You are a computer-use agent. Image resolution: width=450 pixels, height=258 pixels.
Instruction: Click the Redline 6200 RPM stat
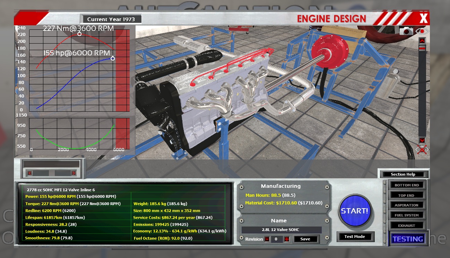50,210
